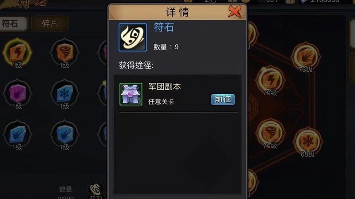Tap the 获取 rune icon at bottom

pos(96,190)
